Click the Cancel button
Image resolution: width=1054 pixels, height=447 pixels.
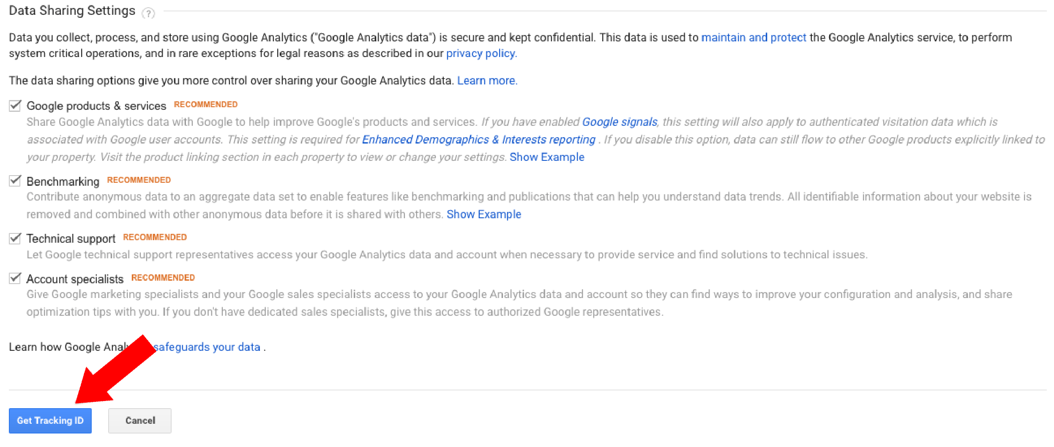(x=140, y=420)
